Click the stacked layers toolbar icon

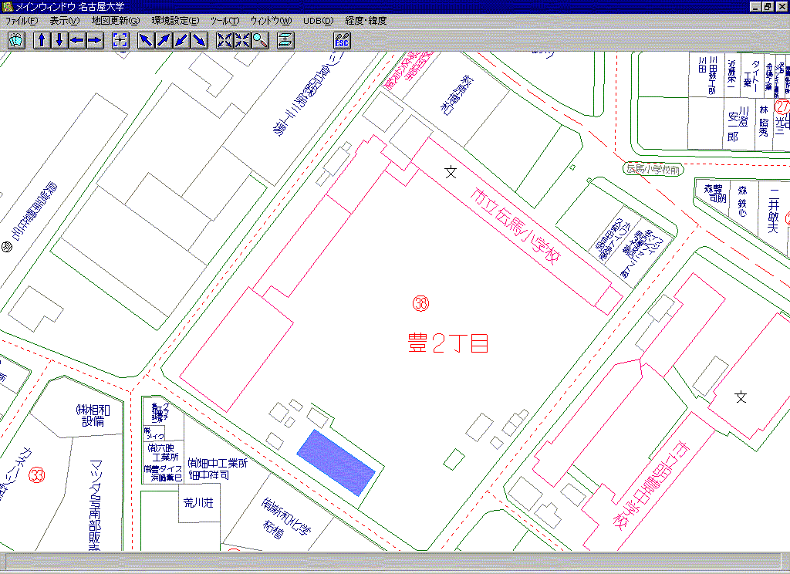(x=285, y=41)
